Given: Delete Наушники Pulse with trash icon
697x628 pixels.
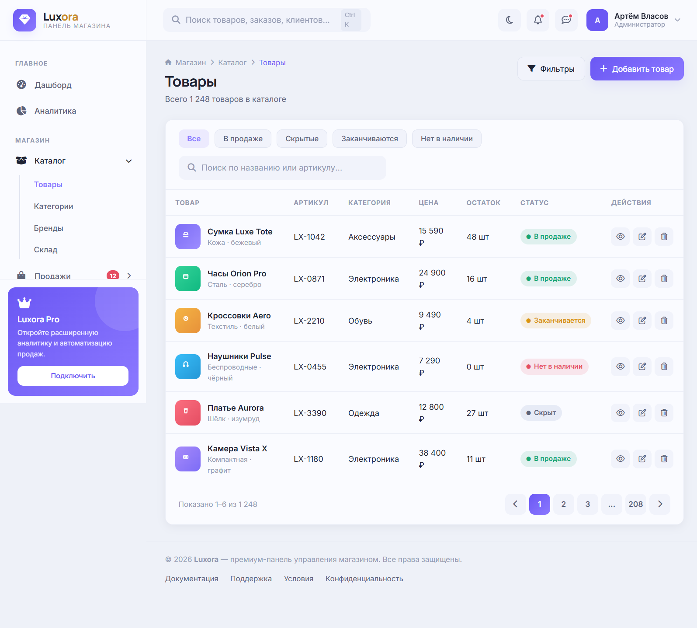Looking at the screenshot, I should (x=664, y=366).
